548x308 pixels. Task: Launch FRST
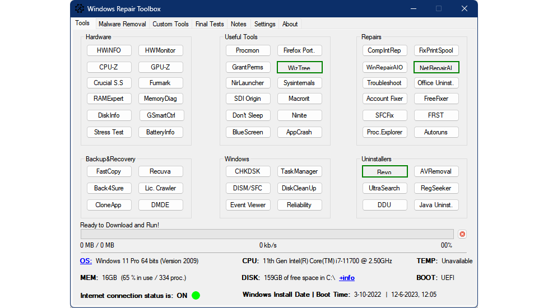(x=436, y=115)
